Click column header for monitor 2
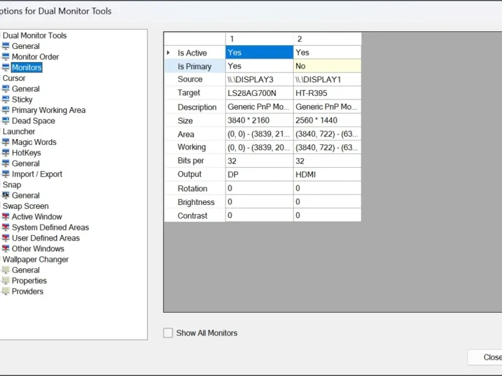The image size is (502, 376). click(x=327, y=39)
